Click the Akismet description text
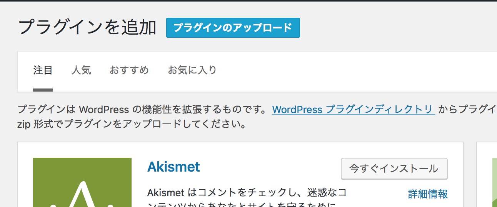This screenshot has height=207, width=497. 247,197
